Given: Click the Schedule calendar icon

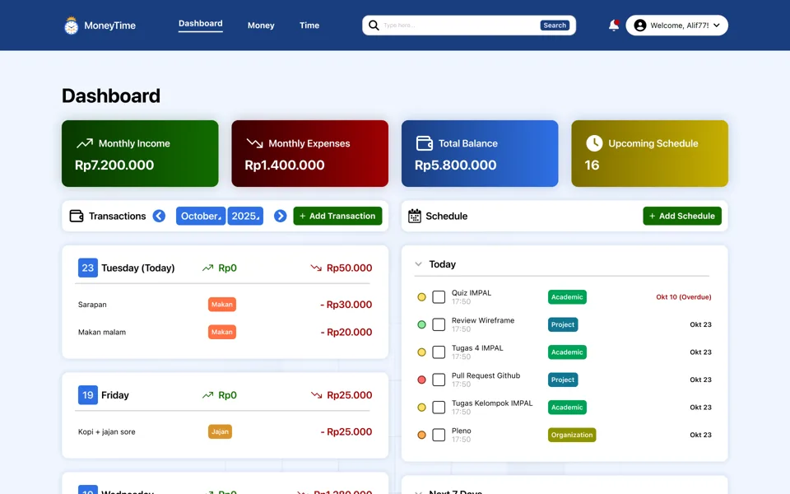Looking at the screenshot, I should click(414, 216).
